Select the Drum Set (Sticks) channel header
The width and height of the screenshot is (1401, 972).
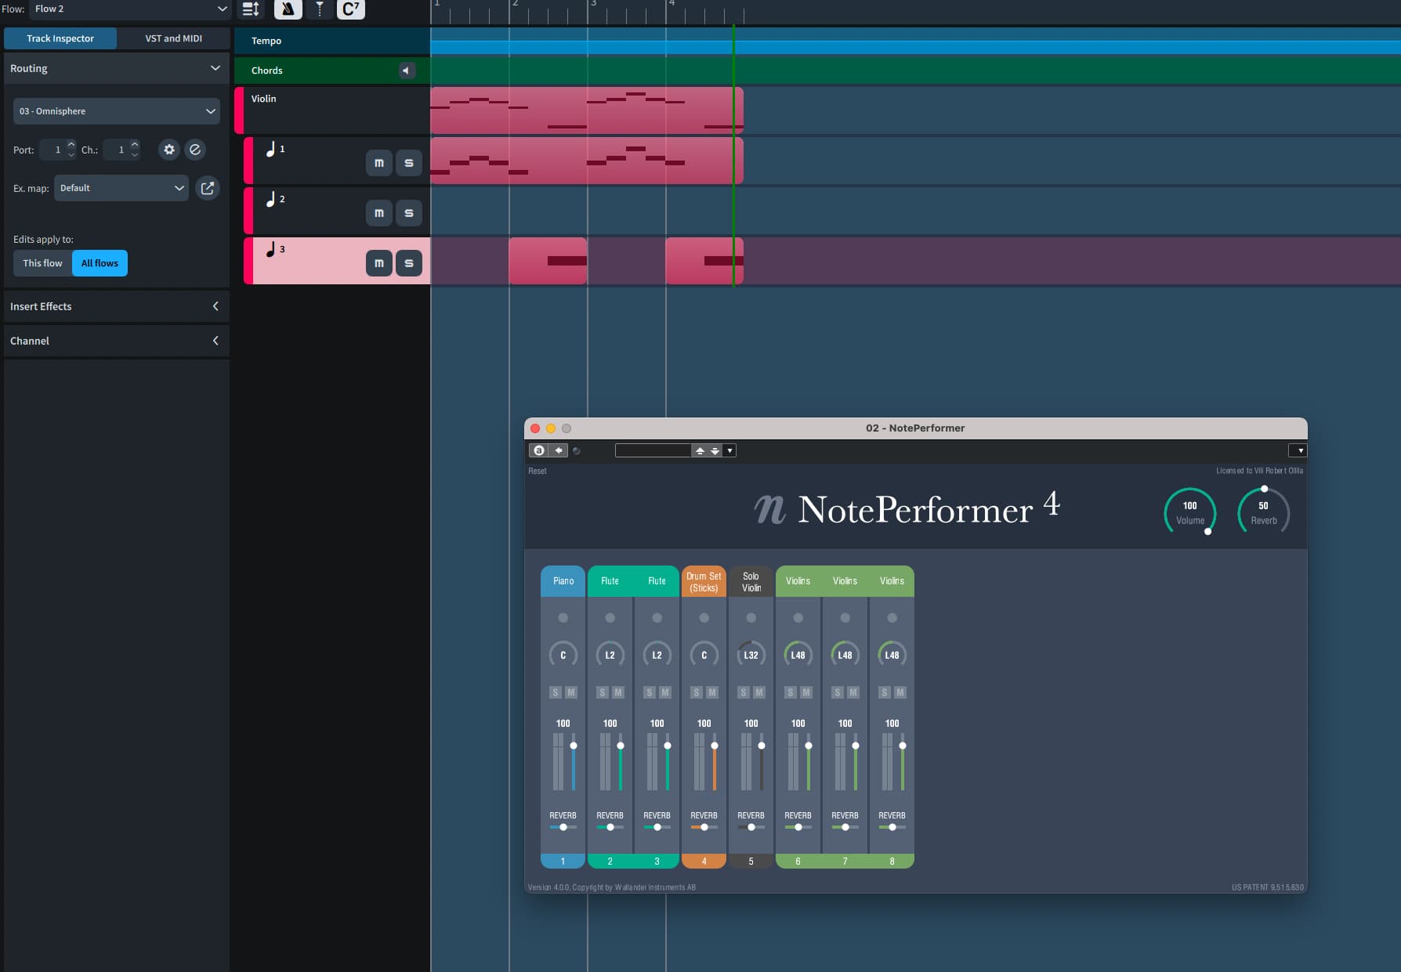point(704,581)
